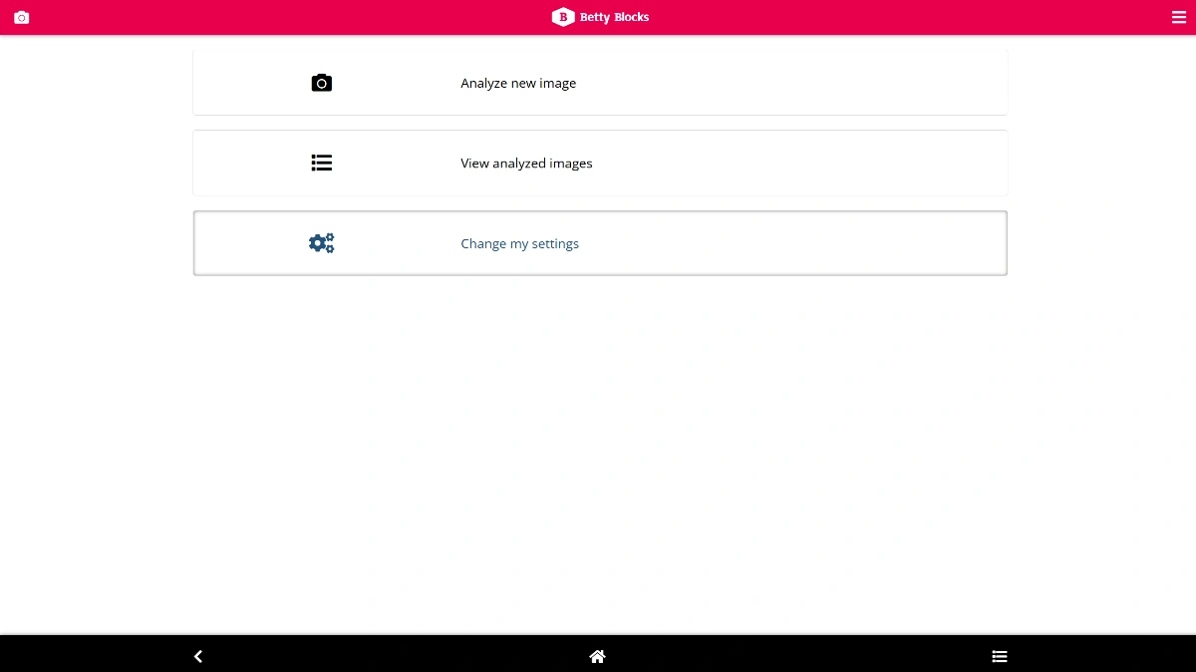Tap the home icon in the bottom bar
The width and height of the screenshot is (1196, 672).
coord(597,656)
